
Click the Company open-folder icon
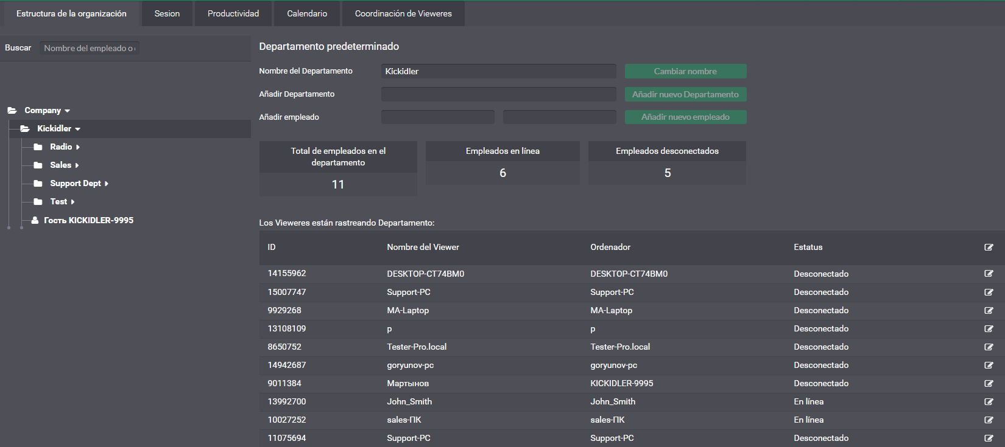[12, 110]
